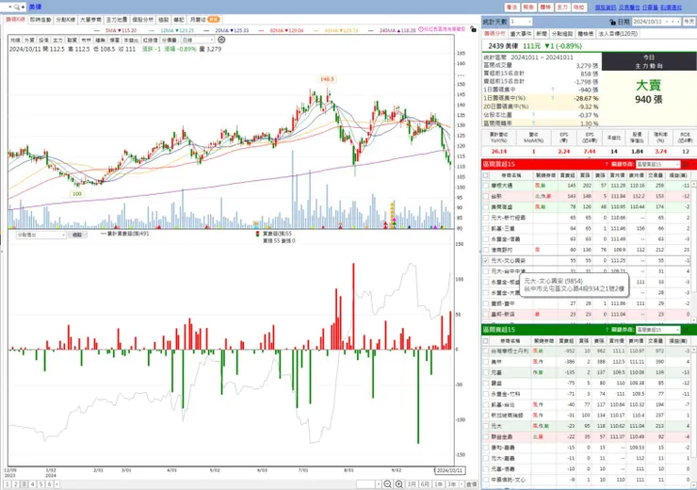
Task: Click the 2024/10/11 marker on the time axis
Action: (x=449, y=470)
